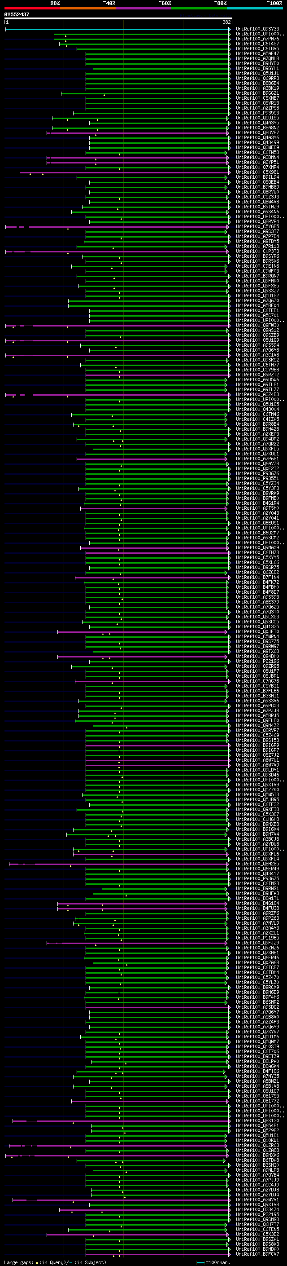Click hit label UniRef100_B9GYH1

[x=257, y=68]
